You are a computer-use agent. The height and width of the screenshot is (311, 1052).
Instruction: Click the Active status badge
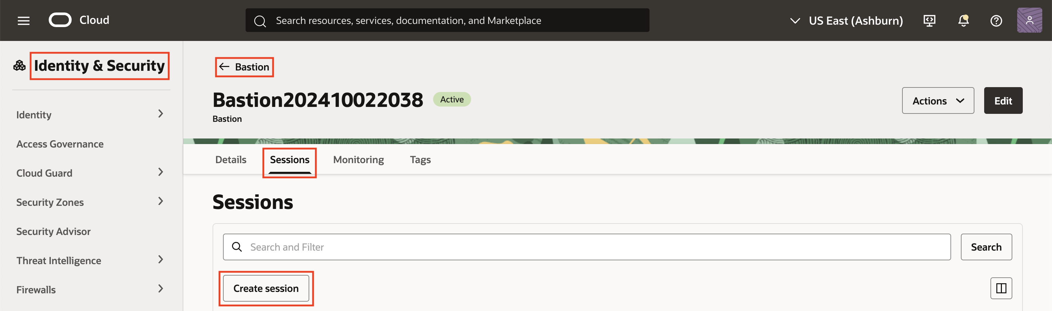(x=452, y=100)
